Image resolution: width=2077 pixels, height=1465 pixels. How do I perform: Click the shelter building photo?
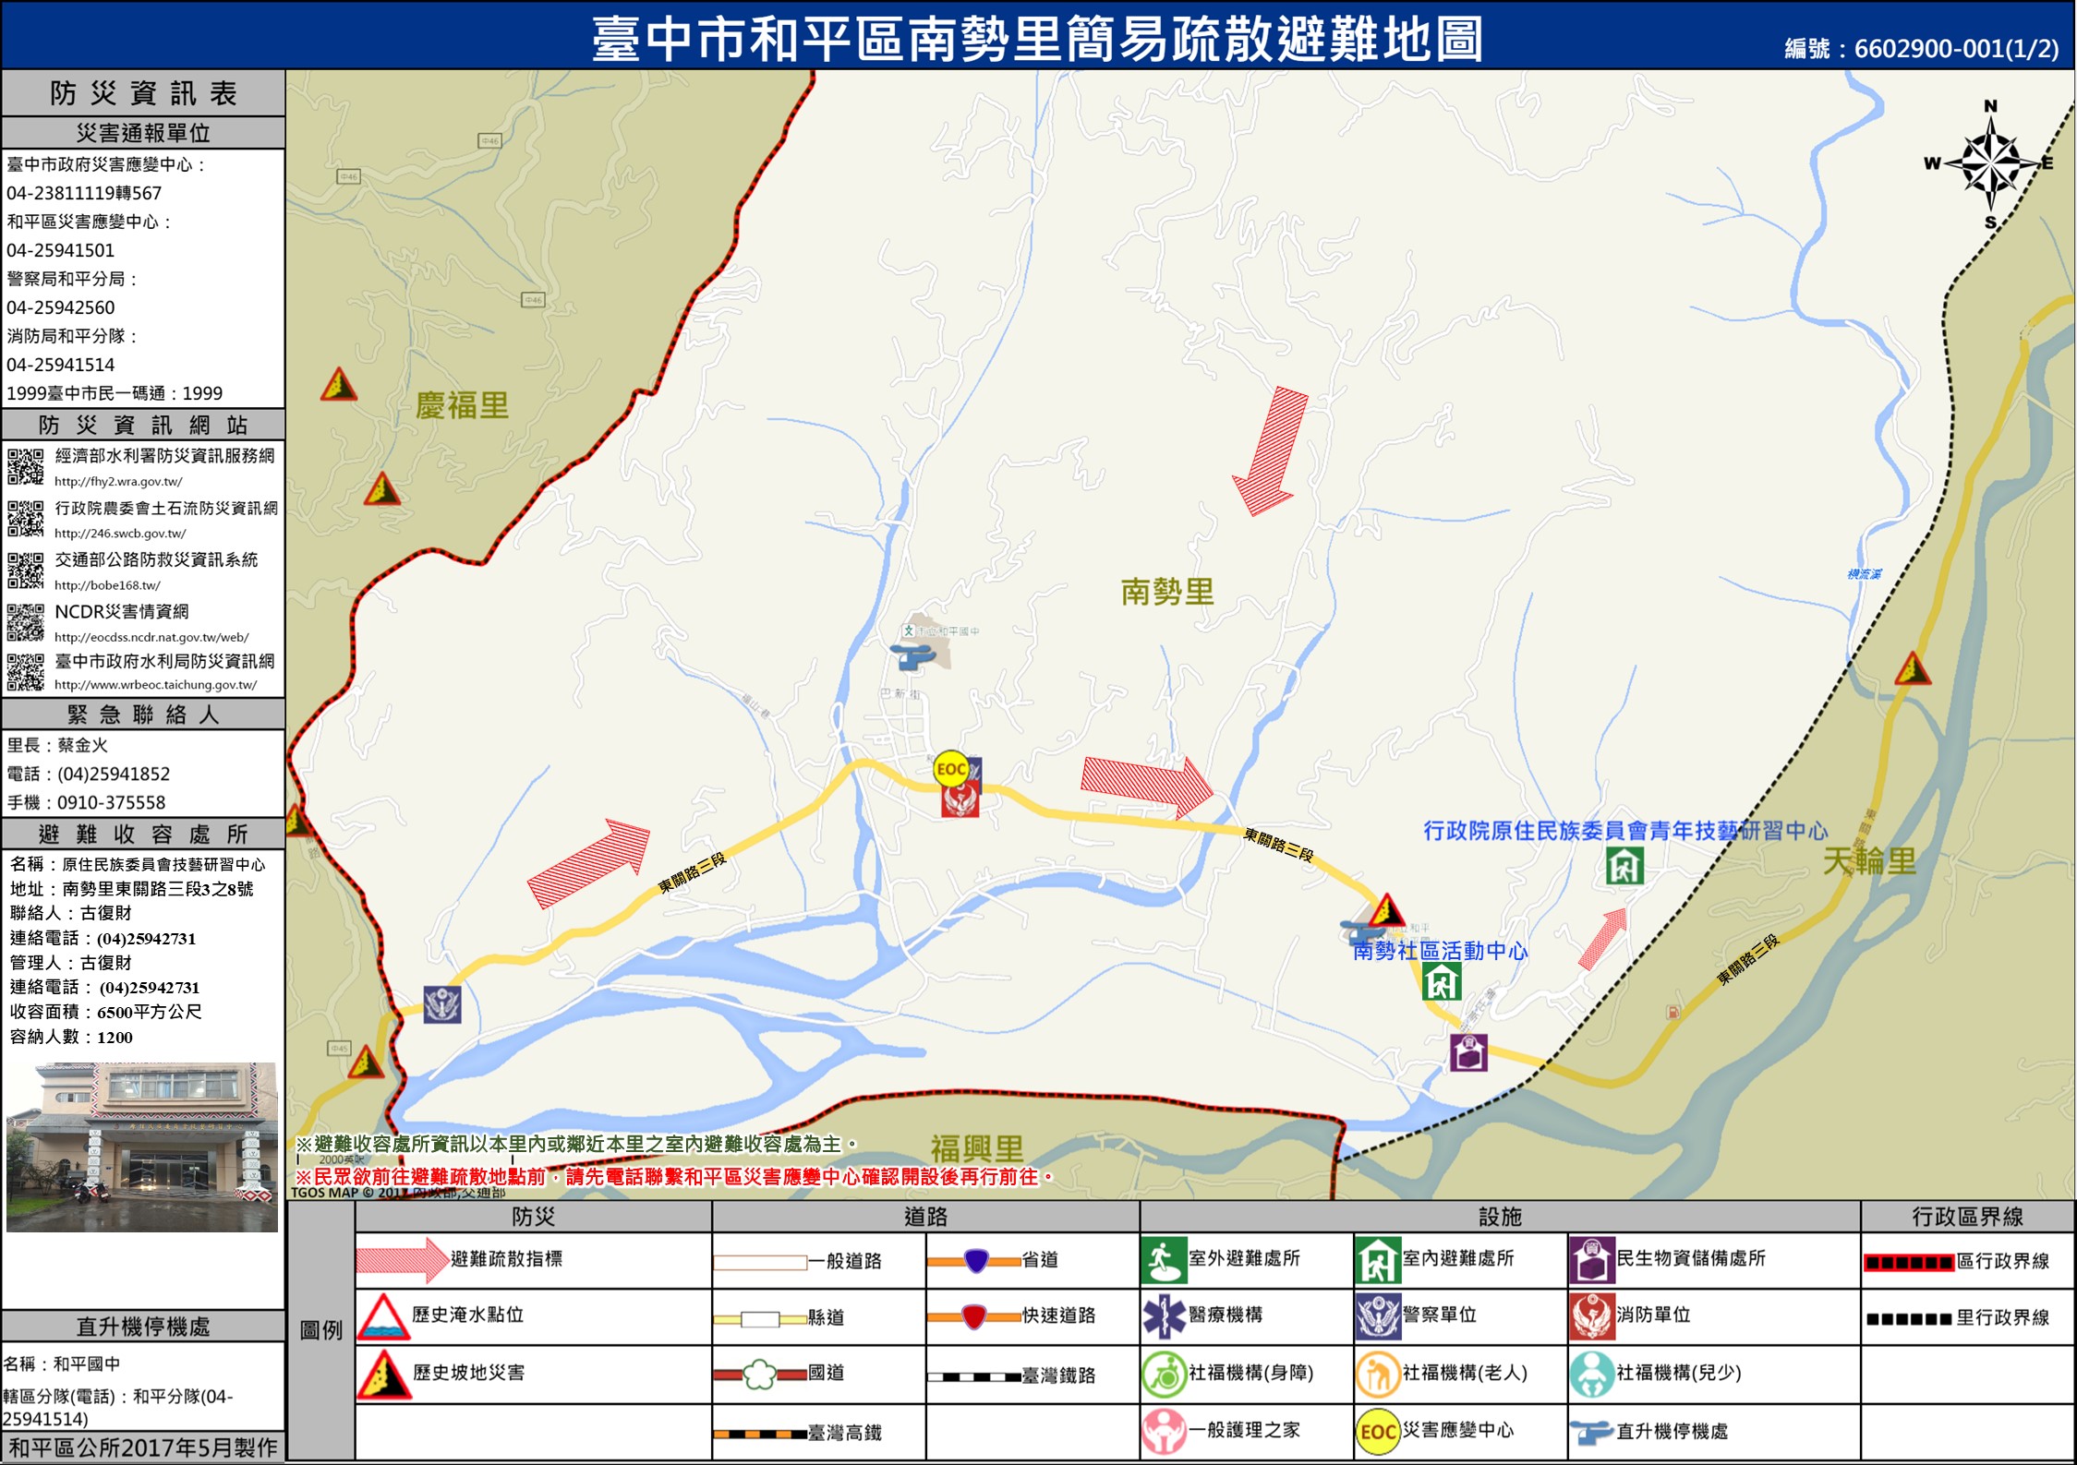(142, 1147)
